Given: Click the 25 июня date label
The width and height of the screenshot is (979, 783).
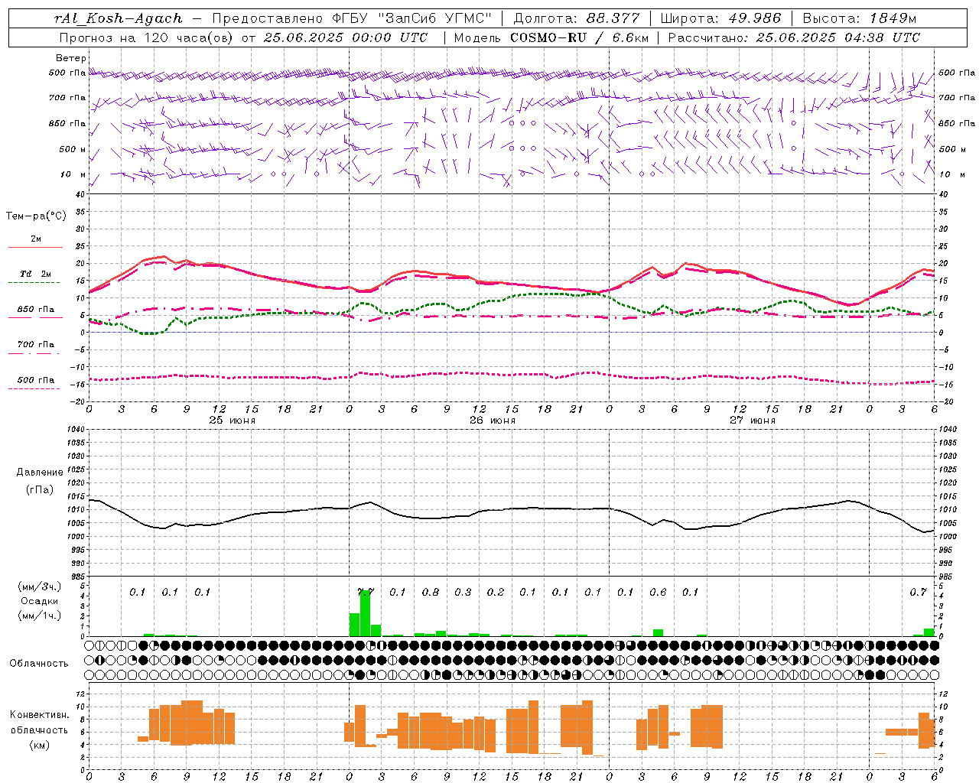Looking at the screenshot, I should (233, 421).
